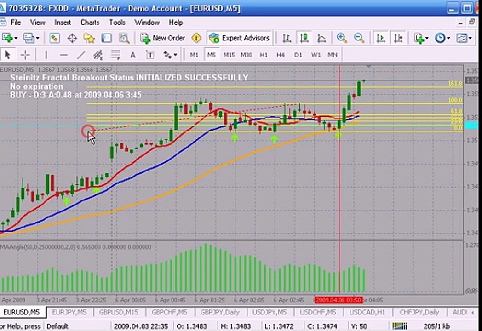482x331 pixels.
Task: Select the H4 timeframe
Action: click(281, 55)
